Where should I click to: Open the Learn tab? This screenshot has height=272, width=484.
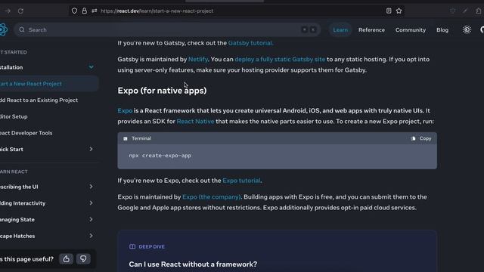(x=340, y=30)
